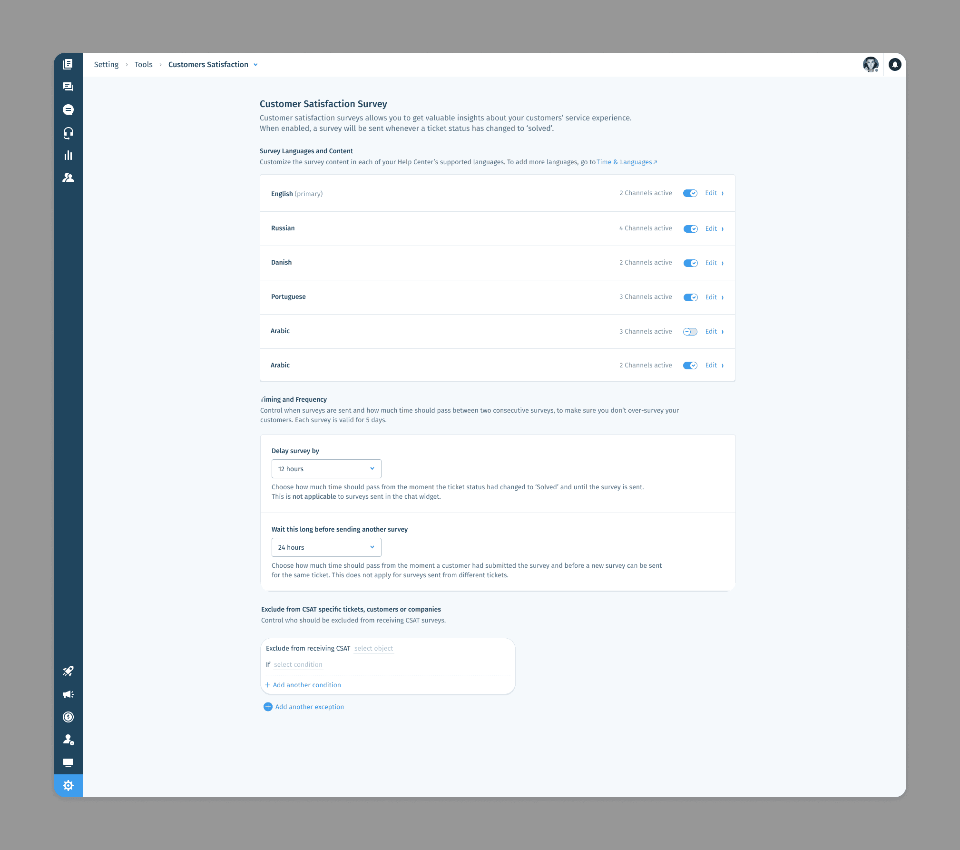Expand Customers Satisfaction breadcrumb dropdown
Viewport: 960px width, 850px height.
[255, 65]
